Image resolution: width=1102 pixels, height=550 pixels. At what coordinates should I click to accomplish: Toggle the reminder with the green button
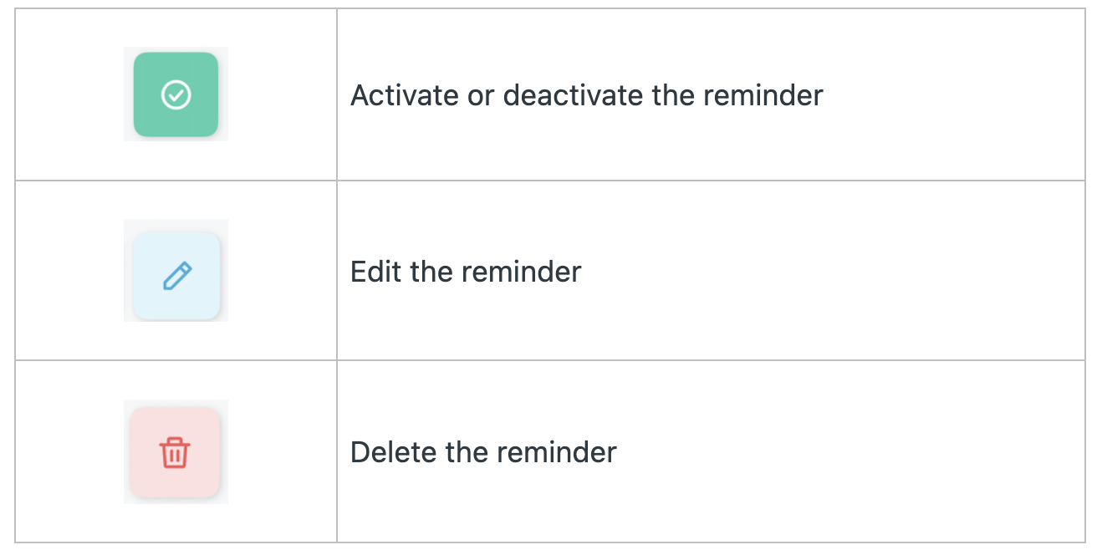tap(176, 94)
